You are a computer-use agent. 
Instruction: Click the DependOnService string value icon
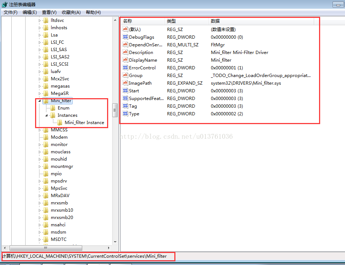125,45
